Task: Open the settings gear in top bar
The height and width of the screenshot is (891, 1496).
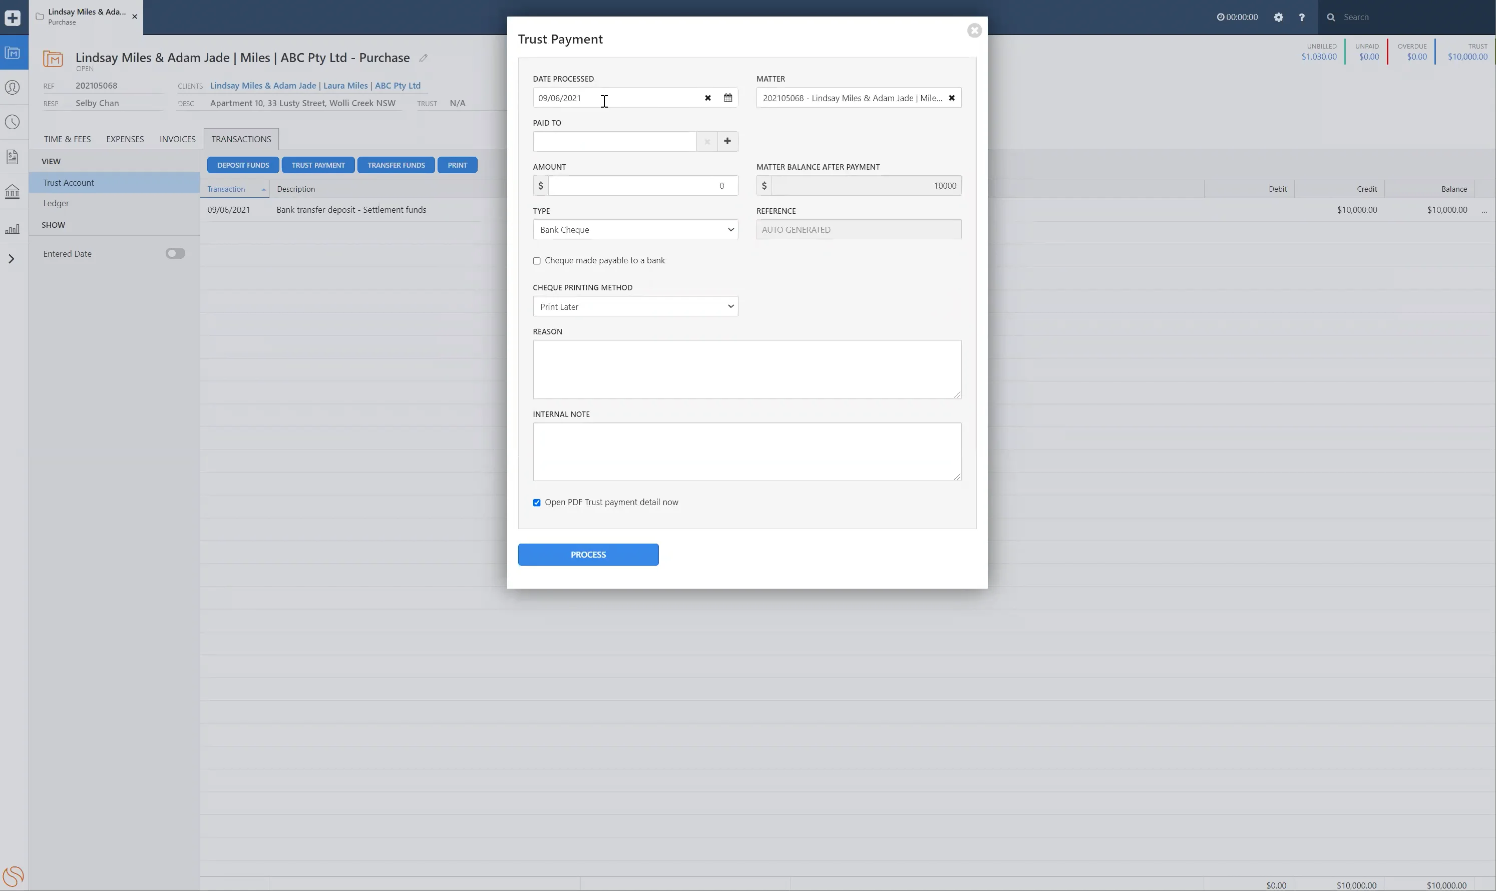Action: click(1278, 18)
